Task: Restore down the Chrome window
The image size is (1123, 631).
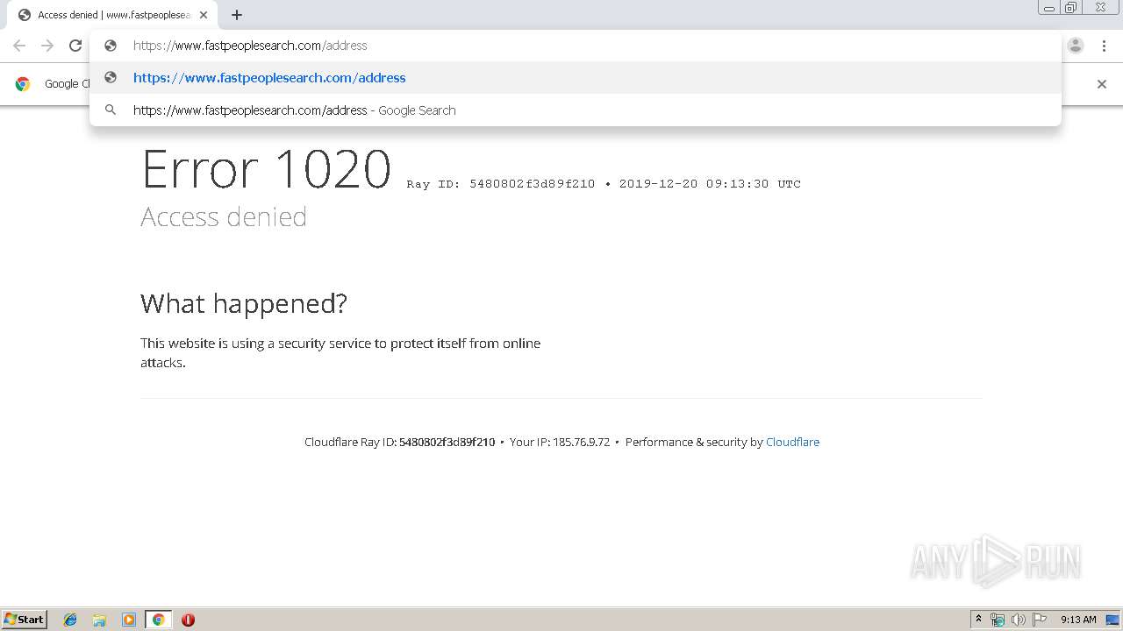Action: pyautogui.click(x=1071, y=8)
